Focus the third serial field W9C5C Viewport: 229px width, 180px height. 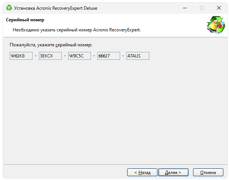[79, 56]
